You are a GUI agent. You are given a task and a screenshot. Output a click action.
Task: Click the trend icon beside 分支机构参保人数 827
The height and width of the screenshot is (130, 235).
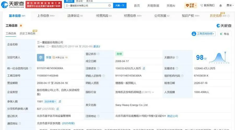57,109
